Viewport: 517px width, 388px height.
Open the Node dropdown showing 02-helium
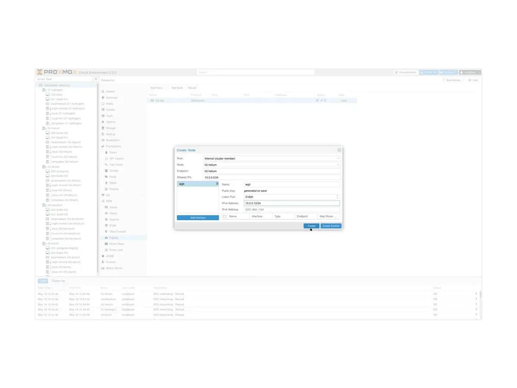tap(338, 165)
